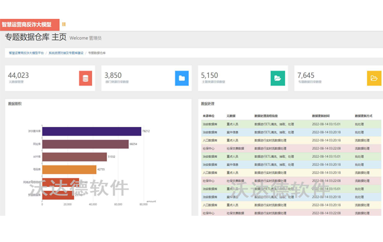Click the 44,023 metadata statistic card
The width and height of the screenshot is (383, 242).
pos(50,78)
